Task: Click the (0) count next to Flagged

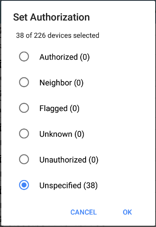Action: 74,109
